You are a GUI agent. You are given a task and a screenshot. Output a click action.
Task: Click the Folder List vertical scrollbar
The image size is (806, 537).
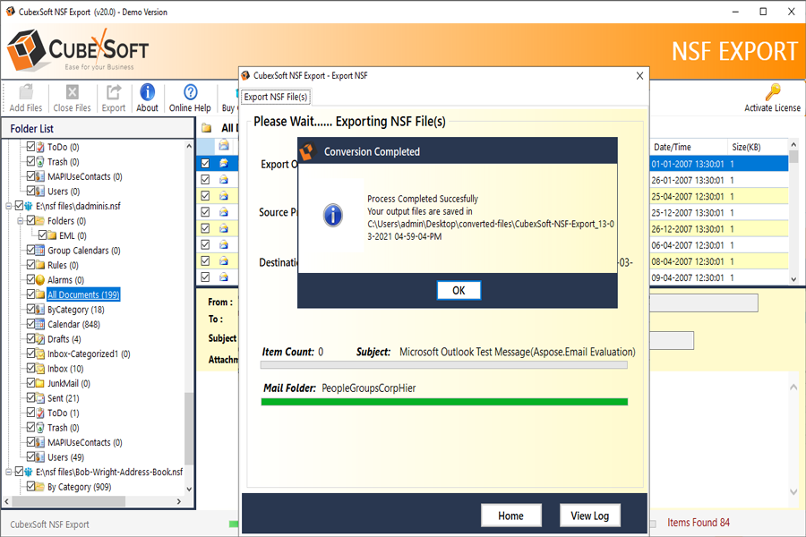[x=189, y=430]
